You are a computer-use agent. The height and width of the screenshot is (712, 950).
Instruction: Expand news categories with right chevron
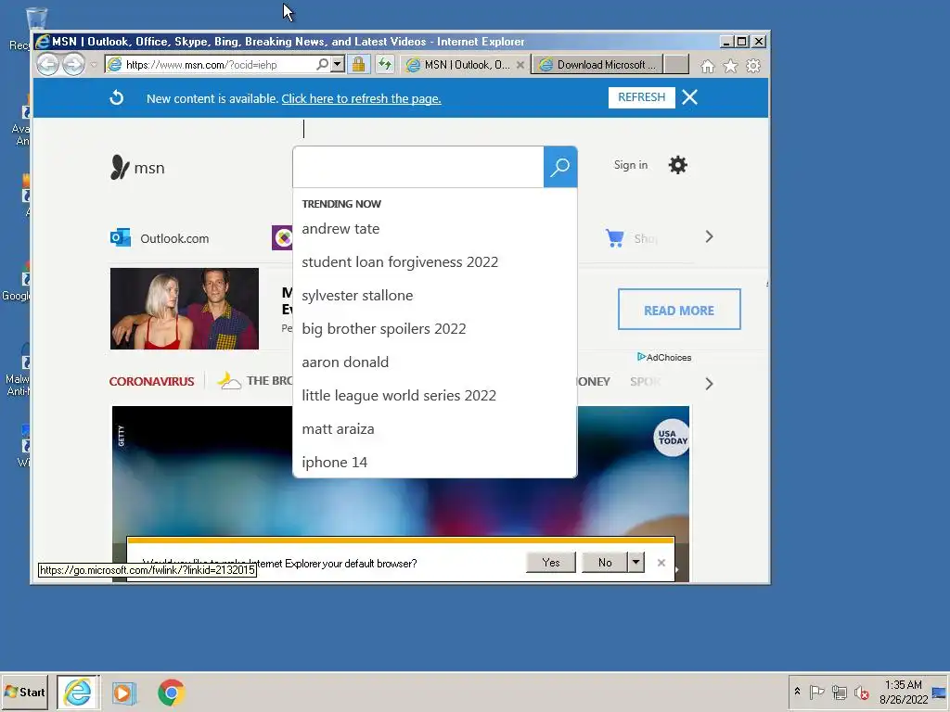tap(709, 384)
